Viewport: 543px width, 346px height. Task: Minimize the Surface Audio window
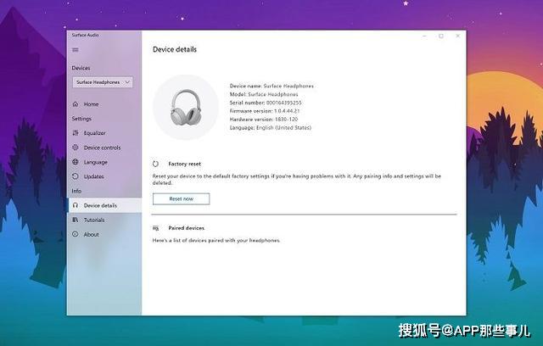(x=424, y=36)
